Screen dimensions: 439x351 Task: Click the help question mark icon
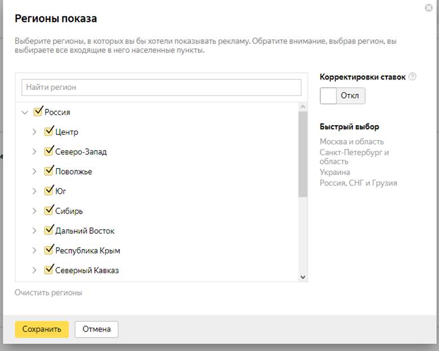coord(413,77)
